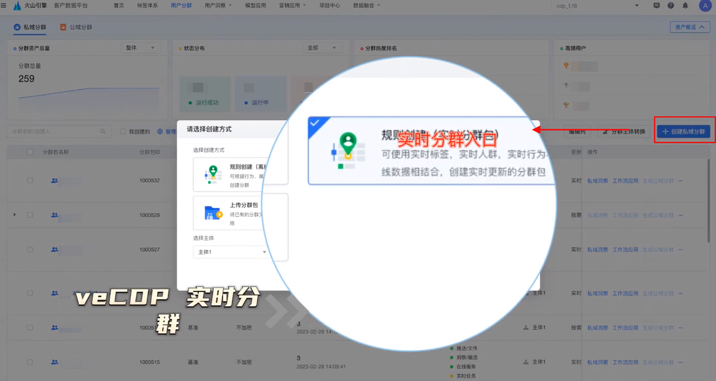Click the 分群包ID column header
This screenshot has width=716, height=381.
149,152
